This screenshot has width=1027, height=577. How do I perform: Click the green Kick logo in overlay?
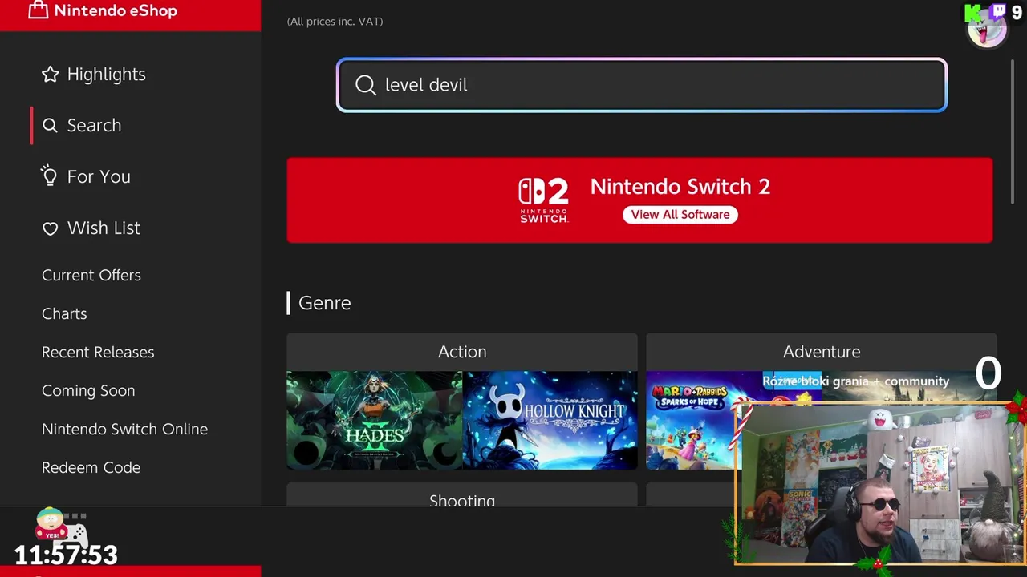[x=973, y=12]
